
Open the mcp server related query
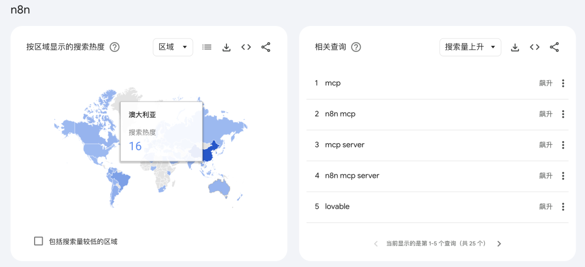point(344,145)
